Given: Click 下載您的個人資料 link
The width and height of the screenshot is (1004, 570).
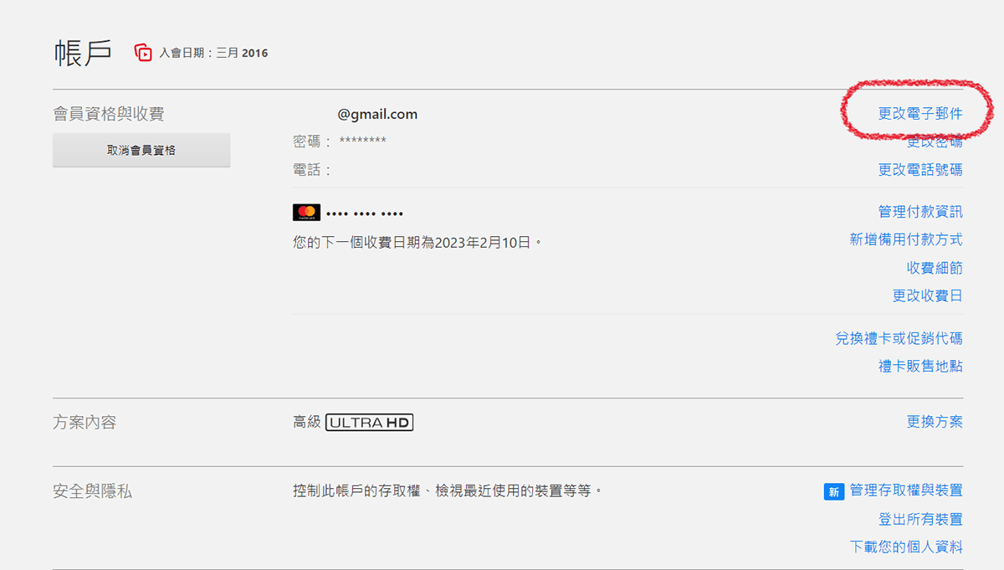Looking at the screenshot, I should (906, 547).
